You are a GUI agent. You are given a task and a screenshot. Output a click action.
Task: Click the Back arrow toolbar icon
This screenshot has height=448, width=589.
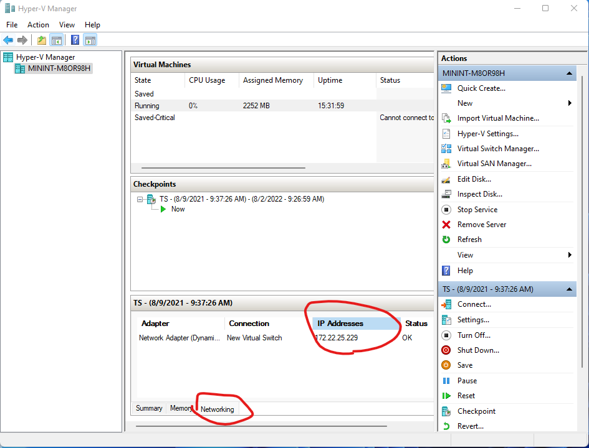(x=8, y=40)
